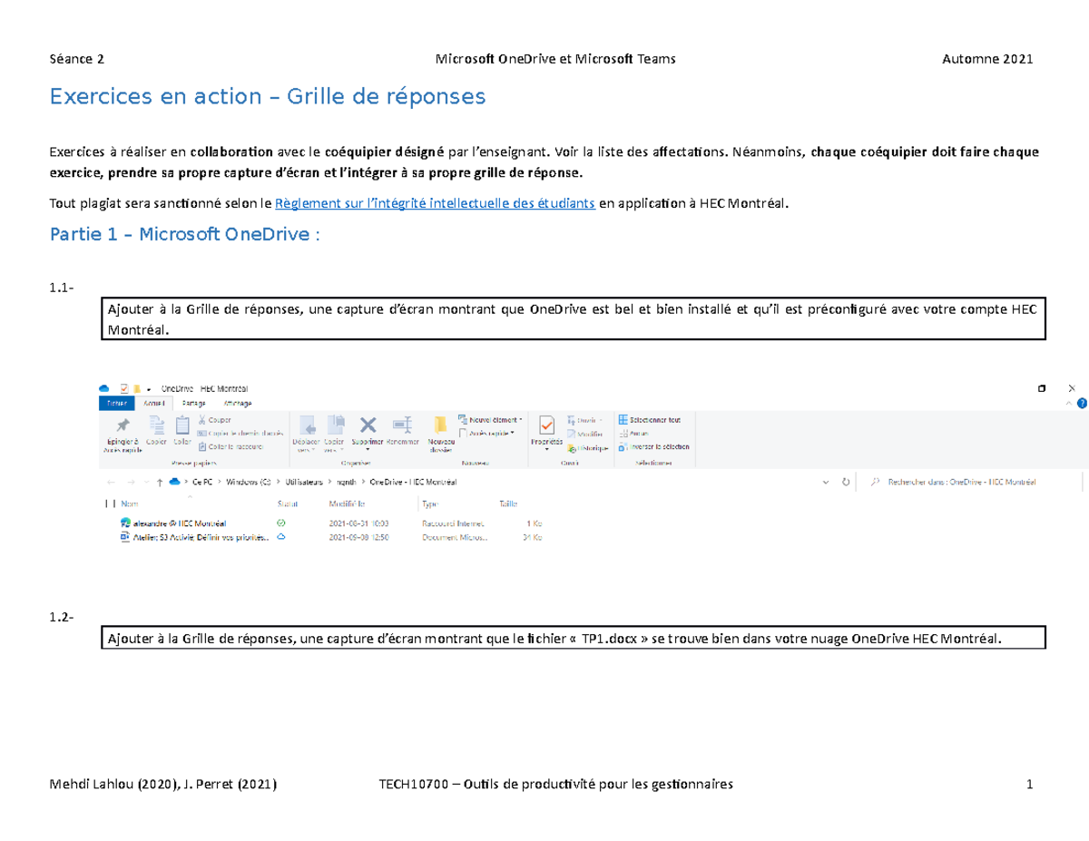This screenshot has height=841, width=1089.
Task: Toggle the select-all checkbox beside Nom header
Action: (109, 503)
